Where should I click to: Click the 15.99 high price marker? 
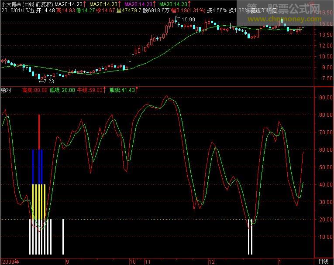[x=188, y=19]
